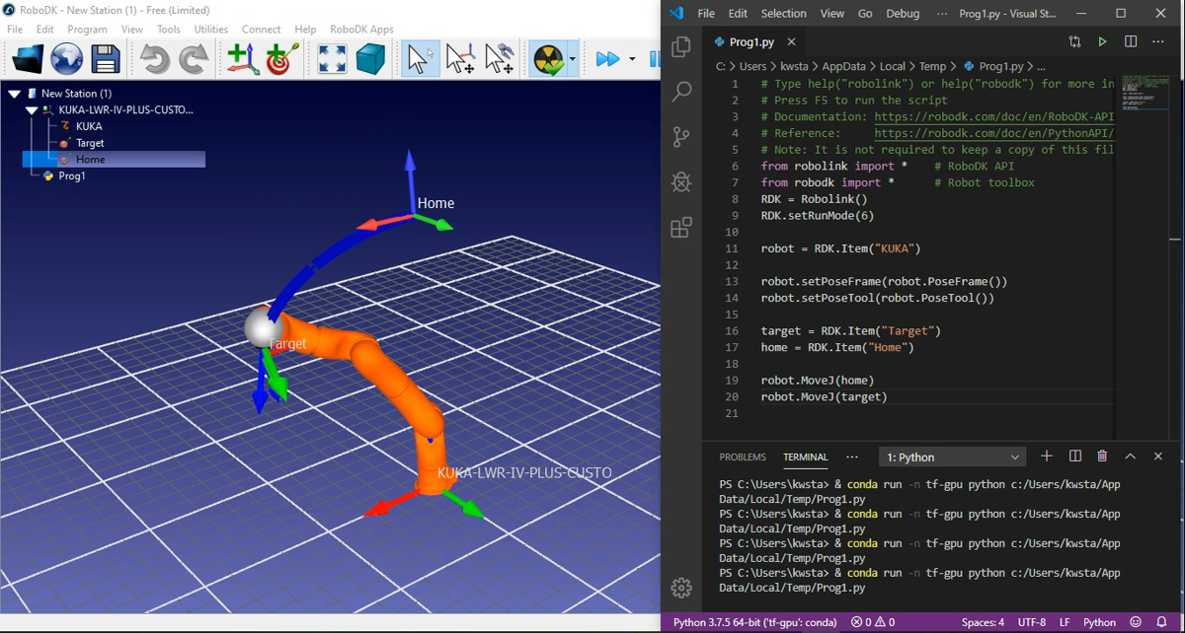Viewport: 1185px width, 633px height.
Task: Click the Add reference frame icon
Action: pyautogui.click(x=243, y=59)
